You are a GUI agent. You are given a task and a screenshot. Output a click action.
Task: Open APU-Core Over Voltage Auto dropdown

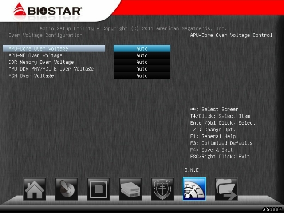pos(142,48)
